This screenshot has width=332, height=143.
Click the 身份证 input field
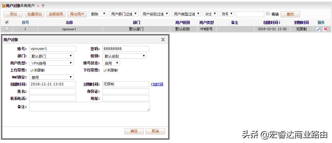126,91
